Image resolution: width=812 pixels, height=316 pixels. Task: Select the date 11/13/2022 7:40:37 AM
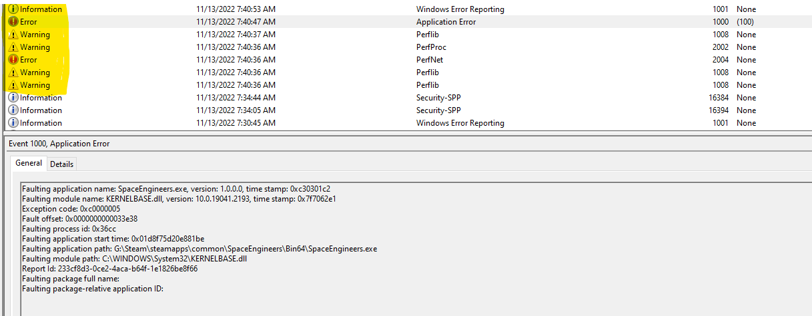(x=236, y=35)
